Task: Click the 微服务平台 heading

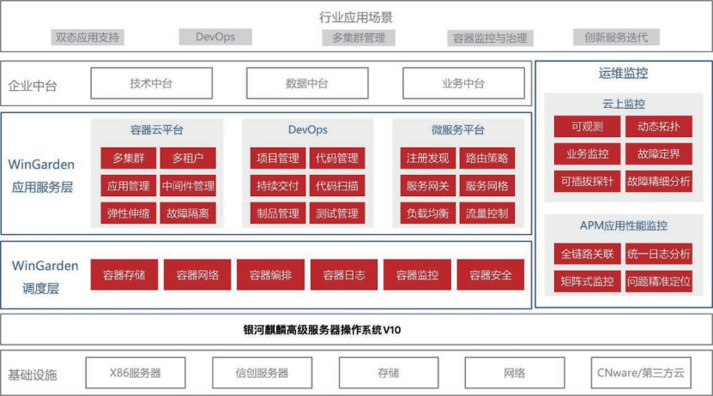Action: click(x=458, y=130)
